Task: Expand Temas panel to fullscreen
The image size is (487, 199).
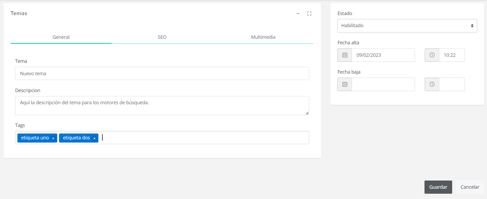Action: click(309, 13)
